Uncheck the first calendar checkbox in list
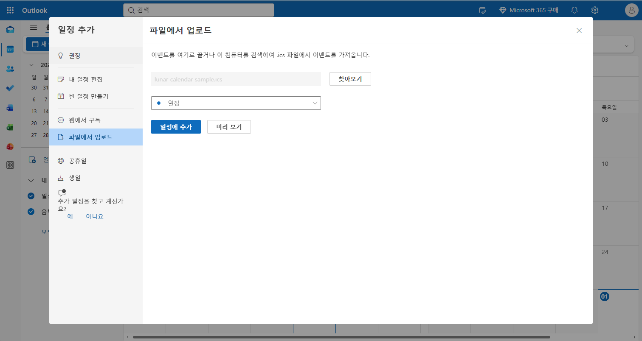 tap(31, 196)
